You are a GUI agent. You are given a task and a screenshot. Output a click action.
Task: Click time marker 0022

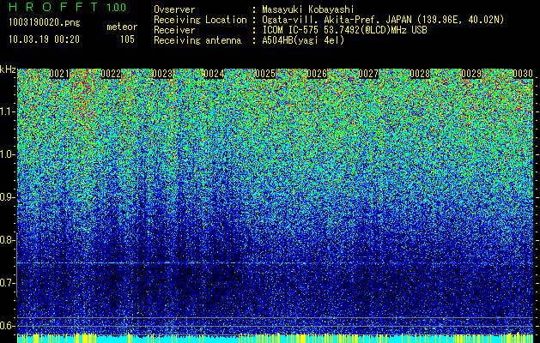pyautogui.click(x=111, y=74)
